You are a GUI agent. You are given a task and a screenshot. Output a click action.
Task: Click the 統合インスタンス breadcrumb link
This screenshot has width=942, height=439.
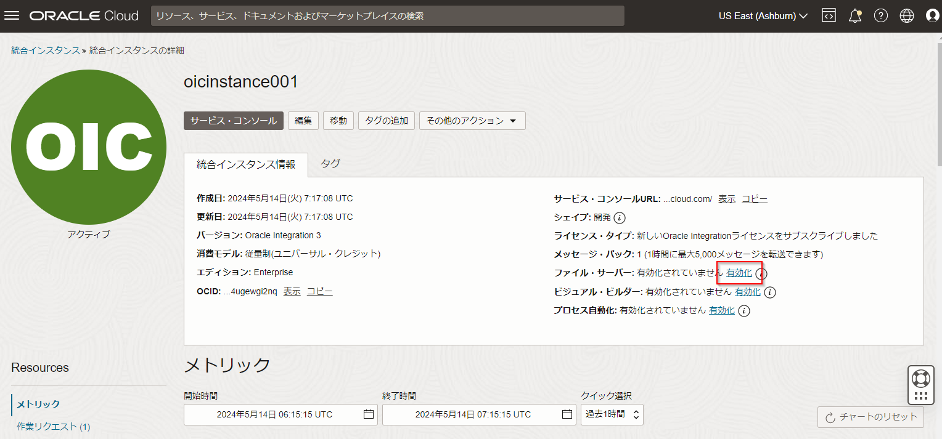coord(45,50)
